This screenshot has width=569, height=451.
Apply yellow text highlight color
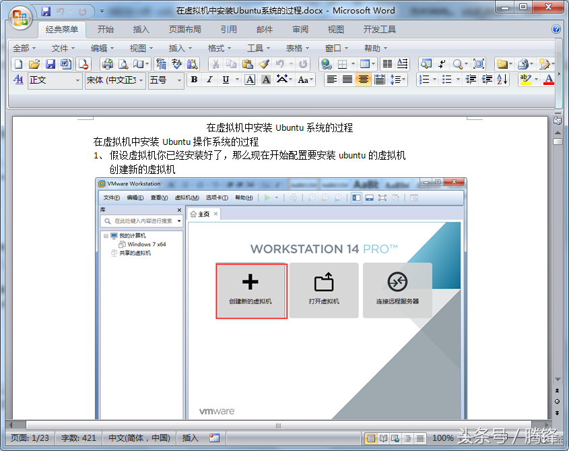(x=525, y=80)
